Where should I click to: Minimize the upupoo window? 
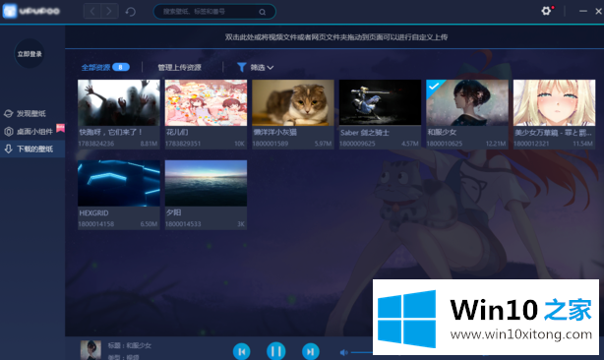coord(582,11)
